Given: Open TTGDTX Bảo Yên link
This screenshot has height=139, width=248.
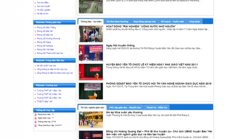Looking at the screenshot, I should pyautogui.click(x=44, y=101).
